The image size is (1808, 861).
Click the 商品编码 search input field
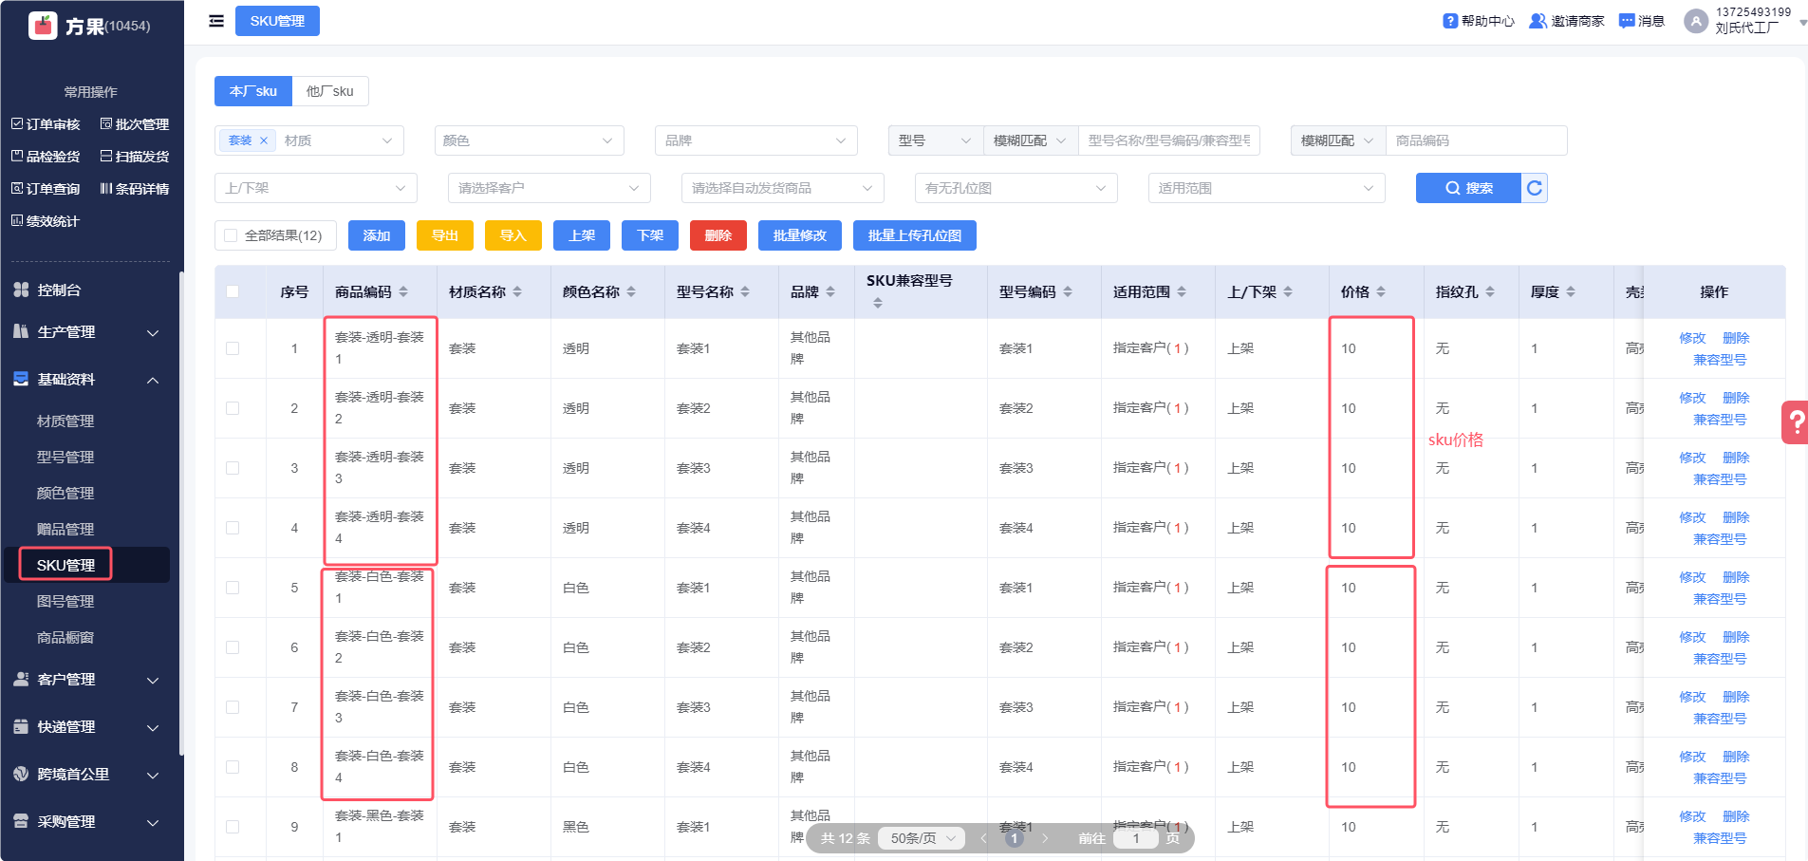pos(1475,140)
